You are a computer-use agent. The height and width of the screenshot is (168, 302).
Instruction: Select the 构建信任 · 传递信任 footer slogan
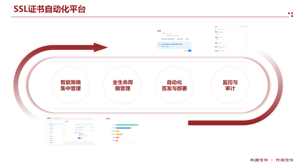(x=272, y=160)
